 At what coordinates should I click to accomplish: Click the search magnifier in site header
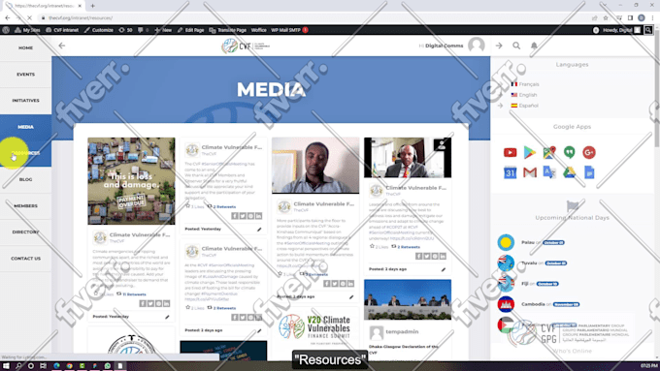(x=516, y=46)
